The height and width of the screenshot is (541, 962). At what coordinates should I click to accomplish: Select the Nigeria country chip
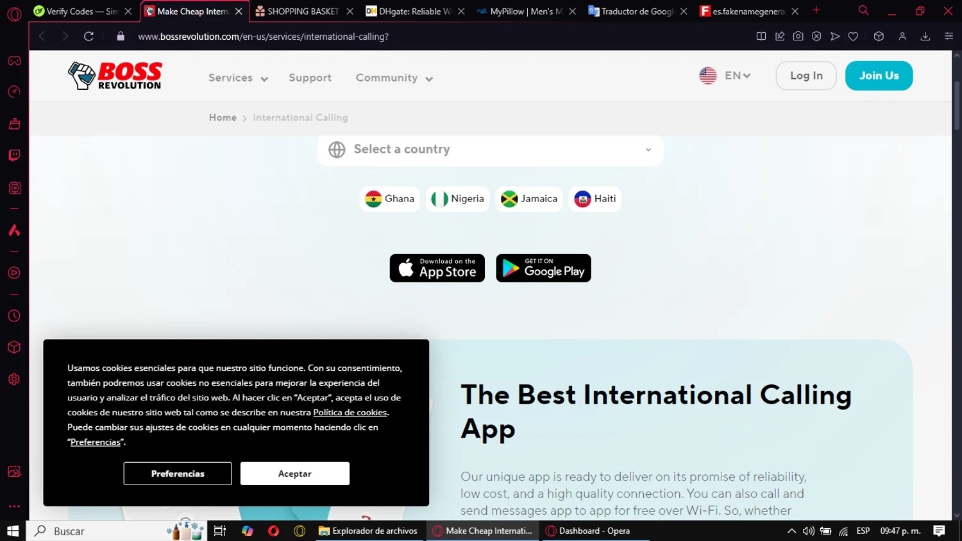point(458,199)
